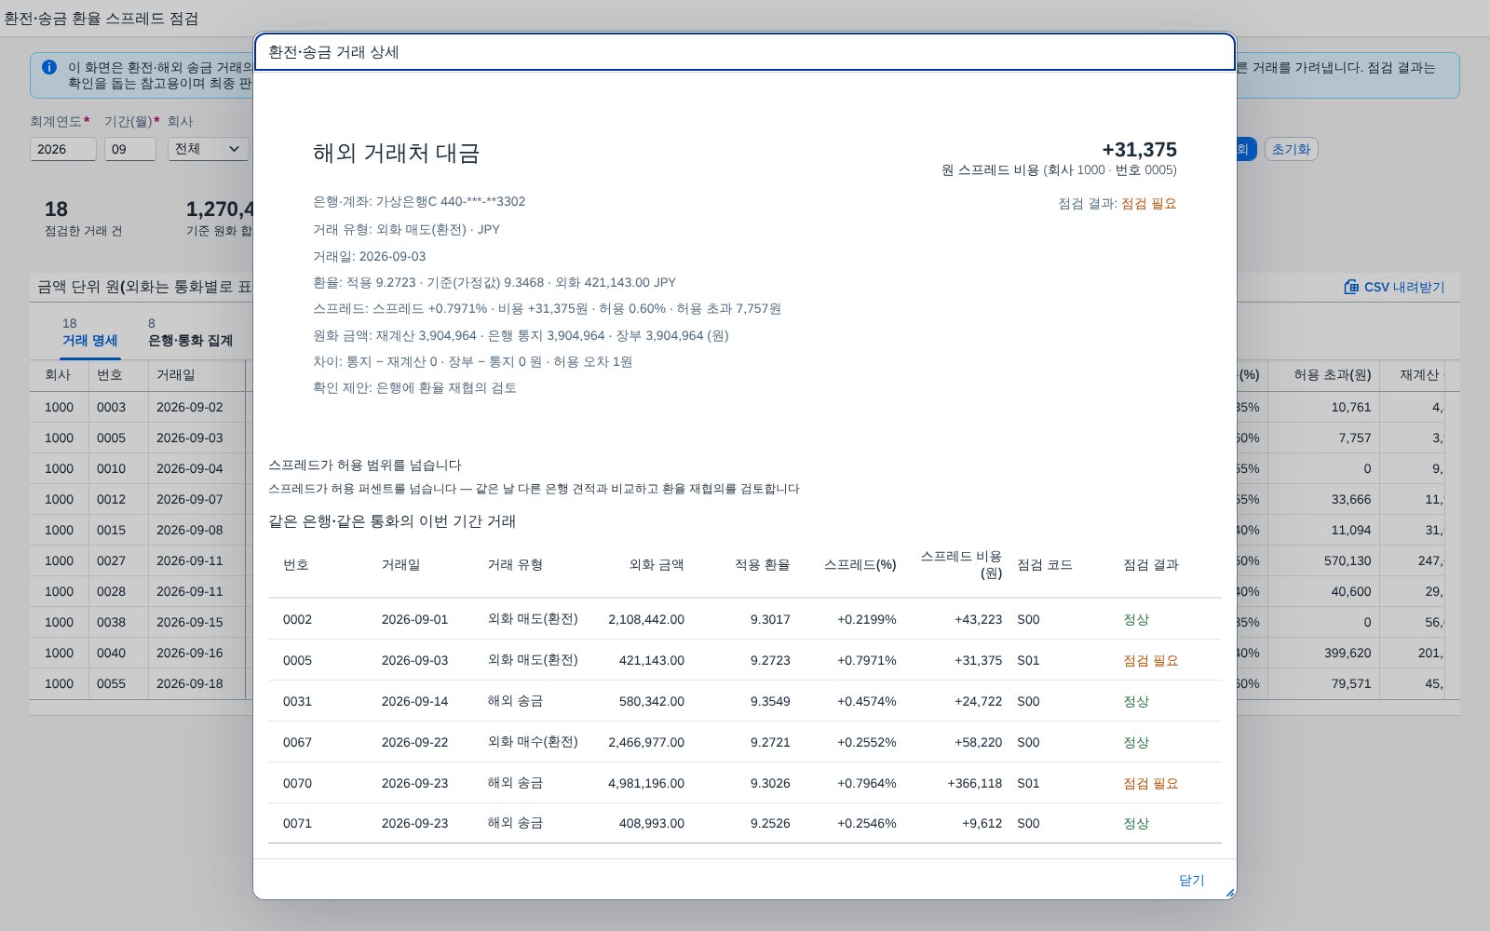This screenshot has height=931, width=1490.
Task: Click the 해외 거래처 대금 heading
Action: point(396,153)
